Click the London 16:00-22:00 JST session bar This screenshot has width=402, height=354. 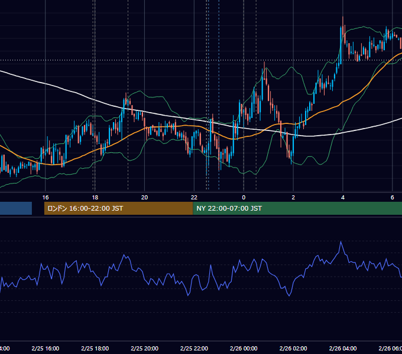tap(118, 208)
